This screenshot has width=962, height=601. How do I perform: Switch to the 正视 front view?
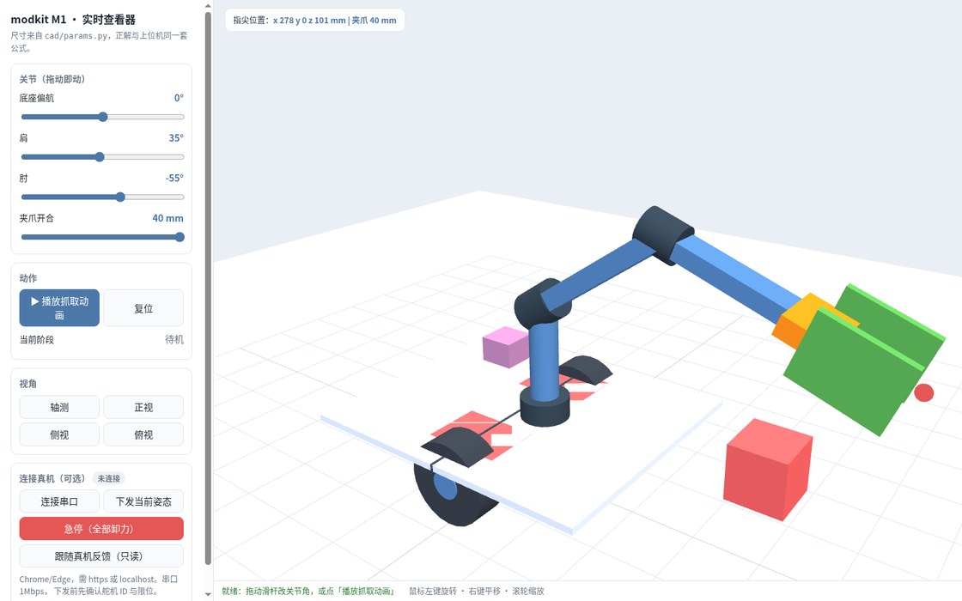143,407
